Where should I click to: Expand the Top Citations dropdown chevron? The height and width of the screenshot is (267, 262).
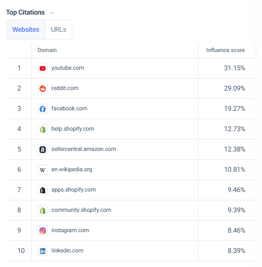52,13
